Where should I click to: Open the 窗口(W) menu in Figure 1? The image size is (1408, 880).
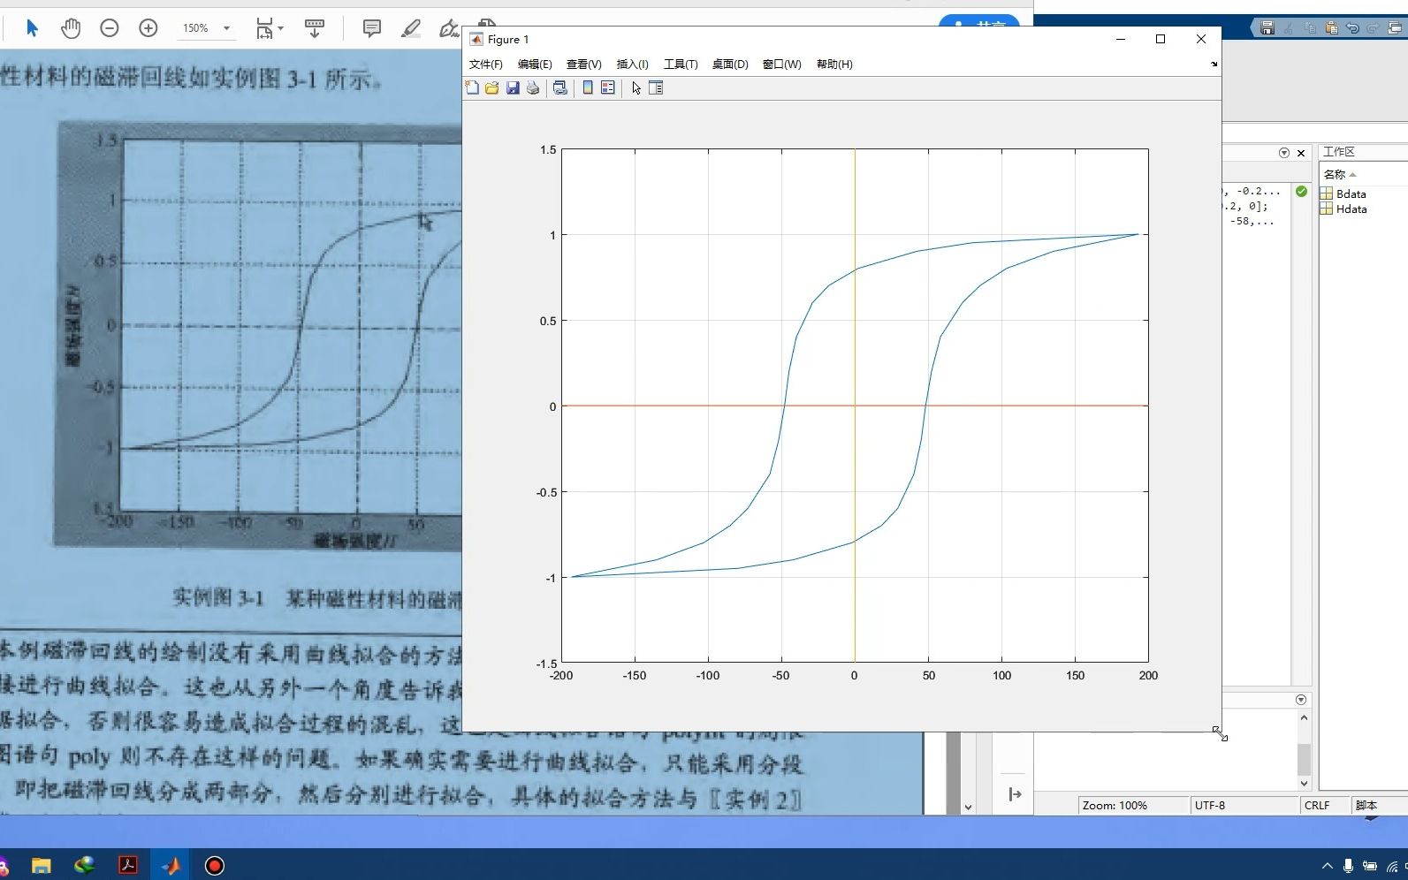click(781, 64)
